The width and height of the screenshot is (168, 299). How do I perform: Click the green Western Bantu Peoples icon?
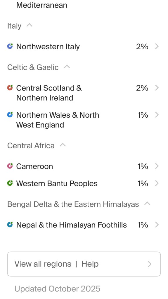10,183
